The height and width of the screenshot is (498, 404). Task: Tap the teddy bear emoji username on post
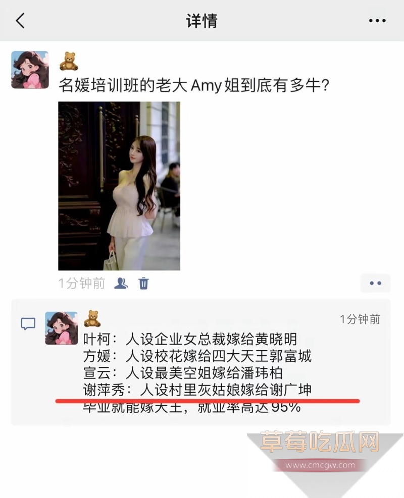click(69, 61)
